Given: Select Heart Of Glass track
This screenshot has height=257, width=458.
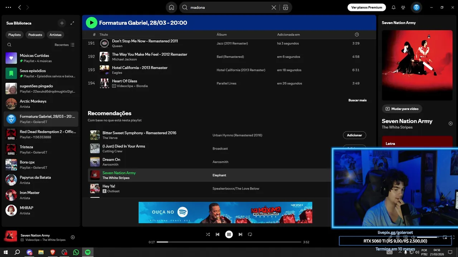Looking at the screenshot, I should [x=229, y=83].
